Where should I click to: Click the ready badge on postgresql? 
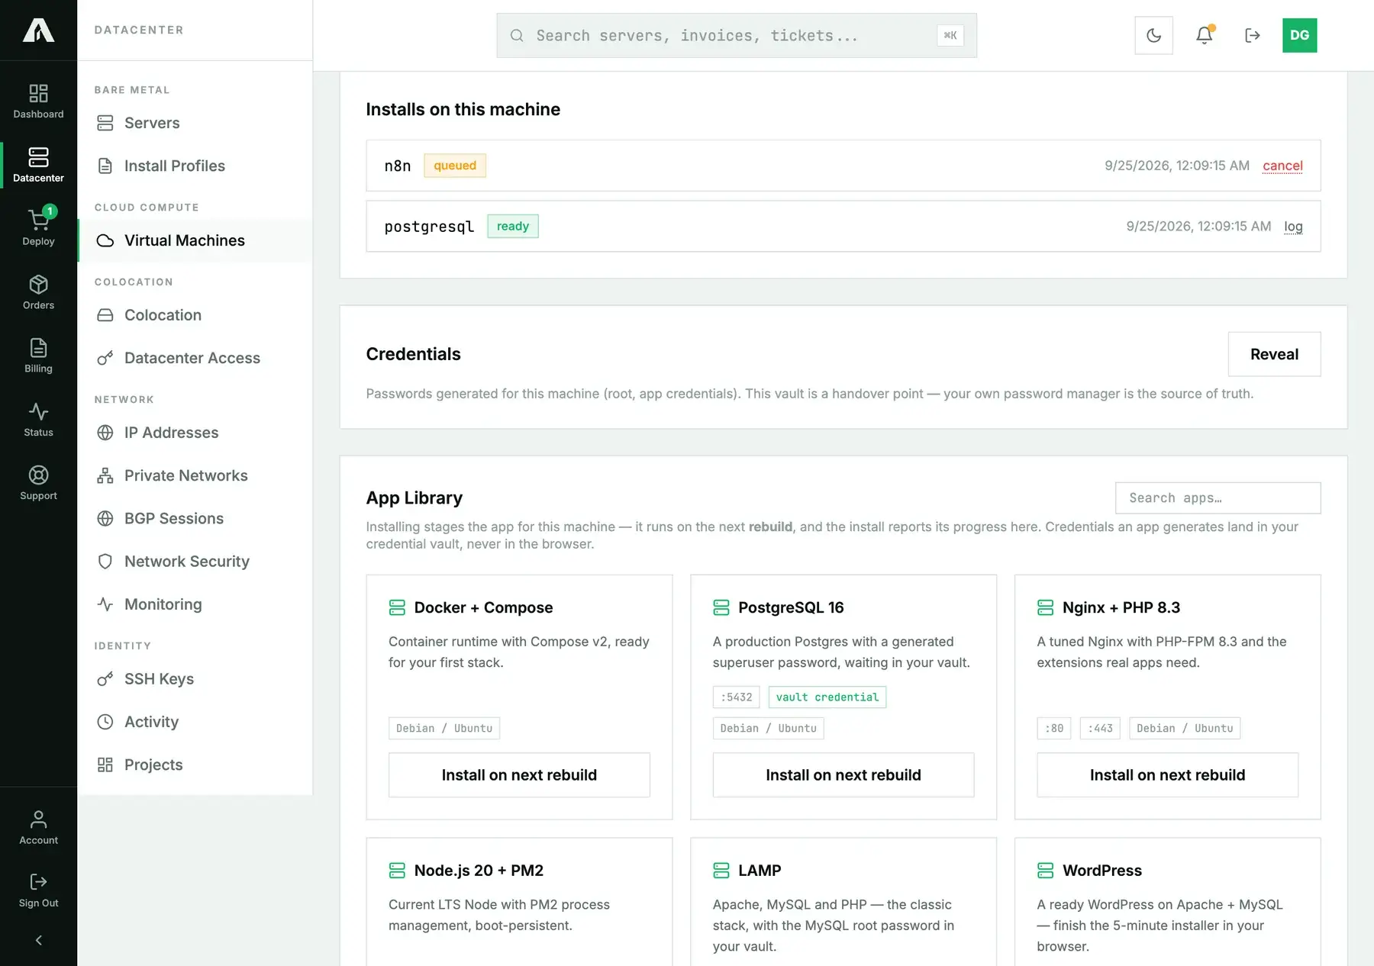(513, 227)
